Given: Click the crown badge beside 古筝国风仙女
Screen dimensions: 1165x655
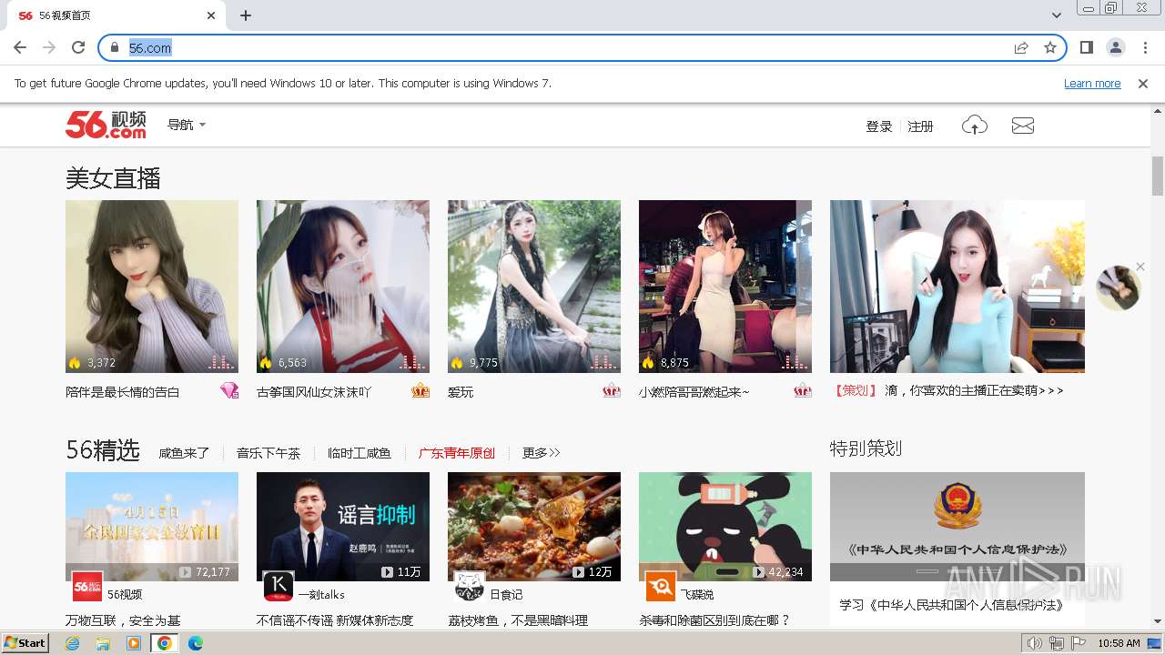Looking at the screenshot, I should pos(420,390).
